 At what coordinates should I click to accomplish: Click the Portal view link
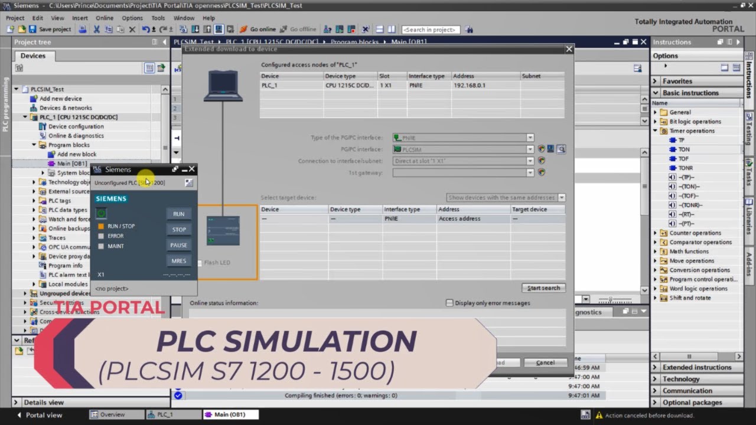(40, 415)
